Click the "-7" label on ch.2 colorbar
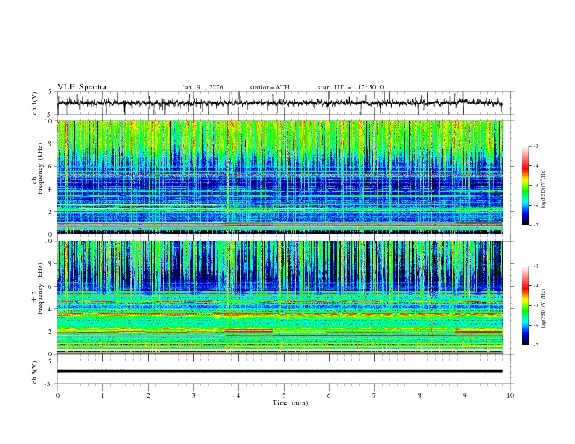Viewport: 575px width, 444px height. (536, 345)
